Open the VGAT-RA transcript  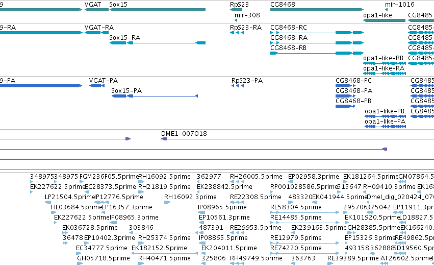click(x=96, y=33)
